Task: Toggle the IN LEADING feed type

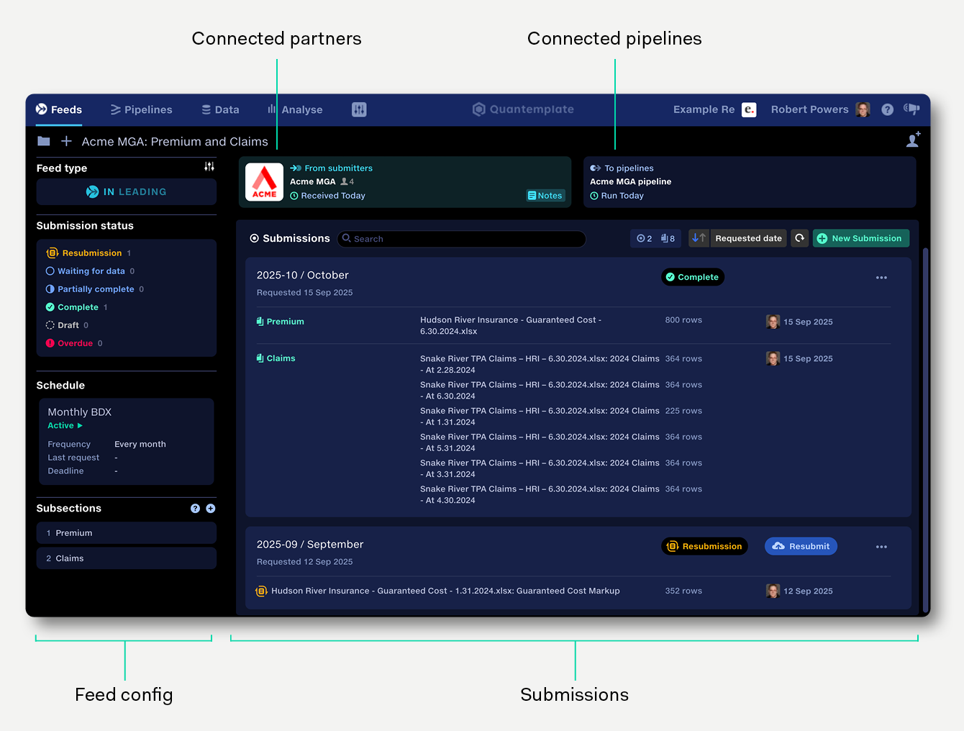Action: [126, 191]
